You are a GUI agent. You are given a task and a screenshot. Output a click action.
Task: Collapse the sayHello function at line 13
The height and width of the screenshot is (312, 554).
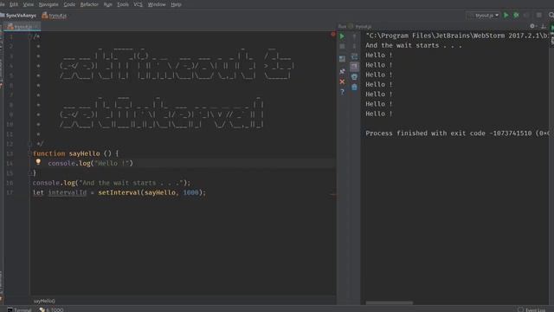[x=29, y=153]
